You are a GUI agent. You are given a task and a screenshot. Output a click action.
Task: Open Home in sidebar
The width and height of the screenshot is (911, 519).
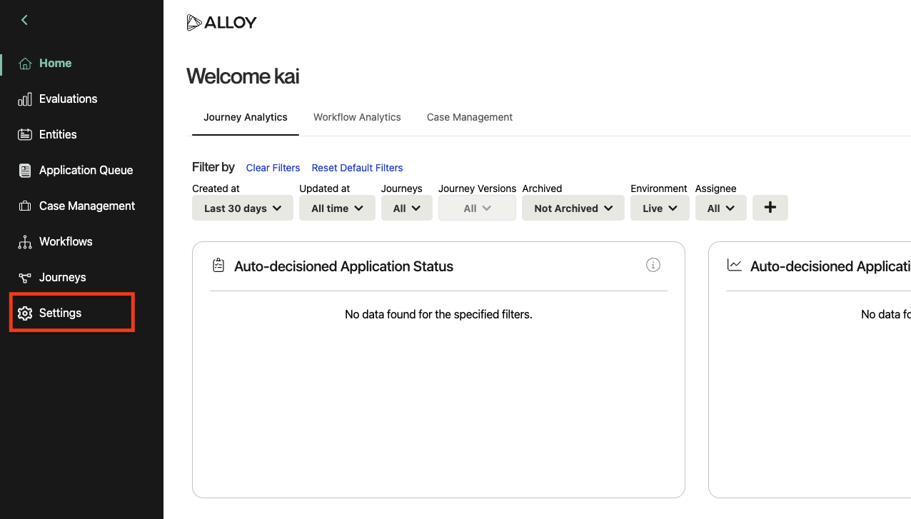[x=55, y=64]
